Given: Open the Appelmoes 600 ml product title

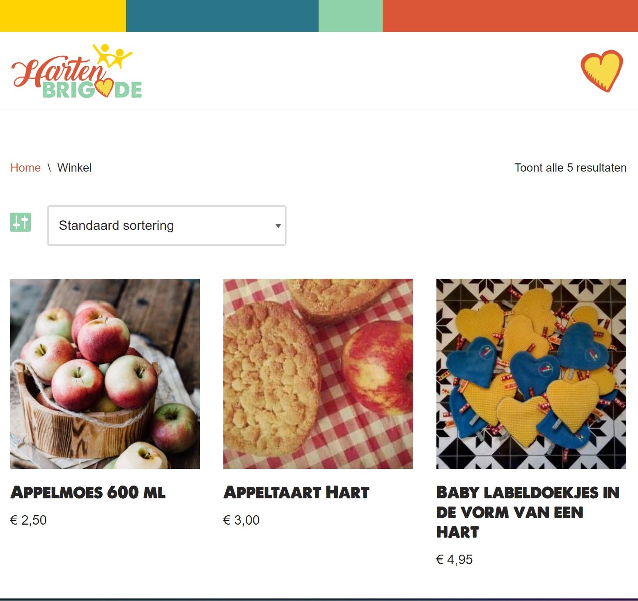Looking at the screenshot, I should click(x=88, y=492).
